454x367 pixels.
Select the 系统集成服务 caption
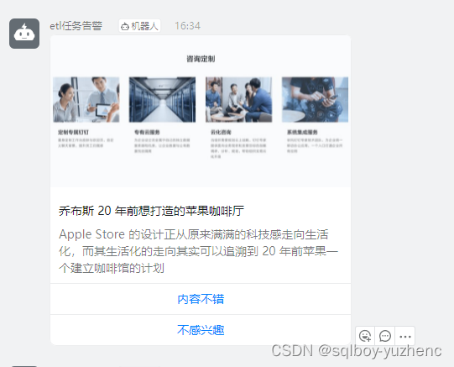pyautogui.click(x=302, y=133)
